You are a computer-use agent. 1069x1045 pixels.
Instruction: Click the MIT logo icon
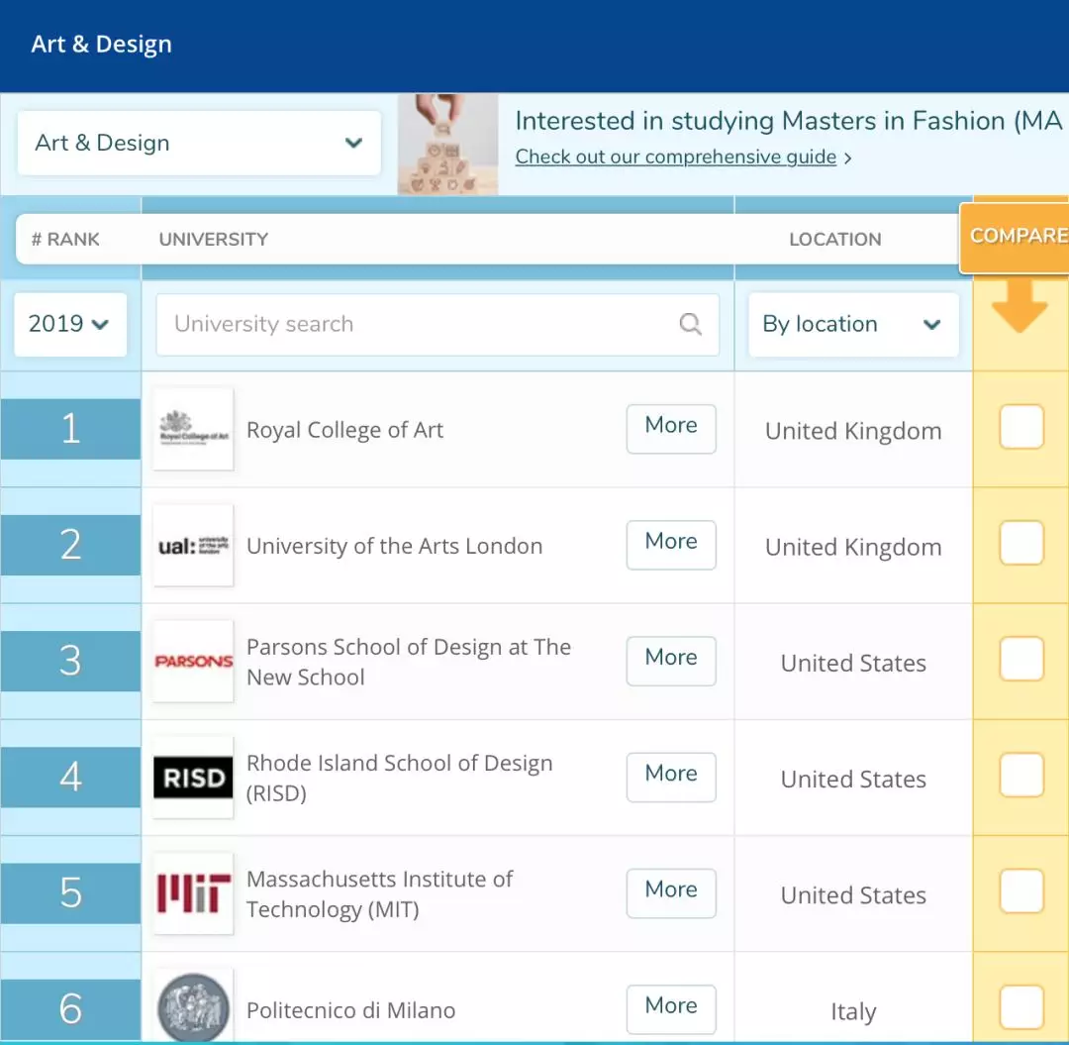[x=194, y=893]
